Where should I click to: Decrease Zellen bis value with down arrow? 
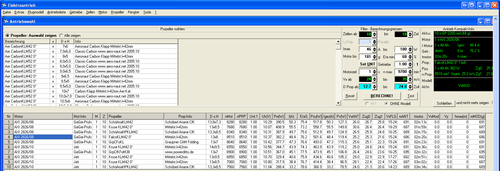(x=411, y=36)
